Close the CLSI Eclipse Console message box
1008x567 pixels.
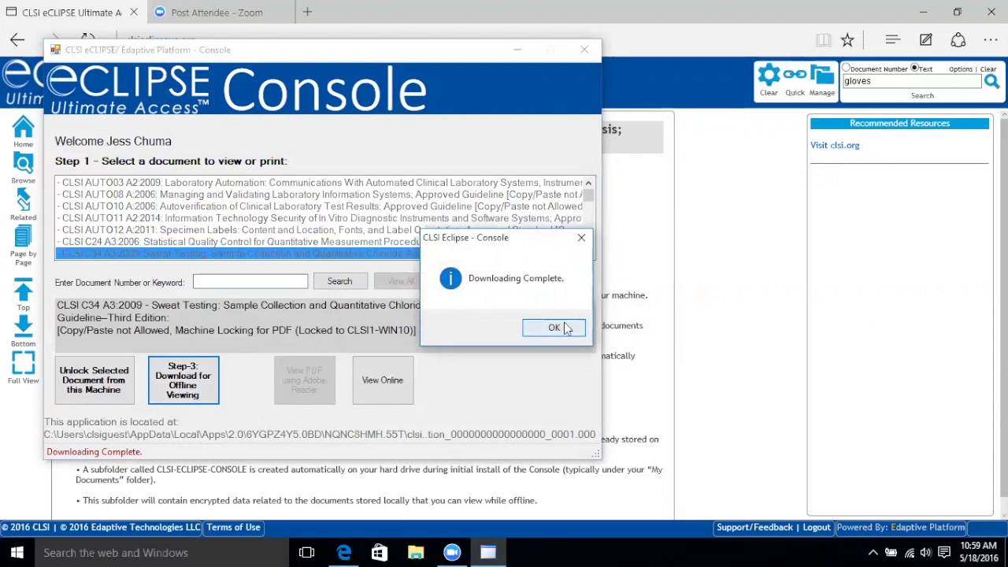581,237
